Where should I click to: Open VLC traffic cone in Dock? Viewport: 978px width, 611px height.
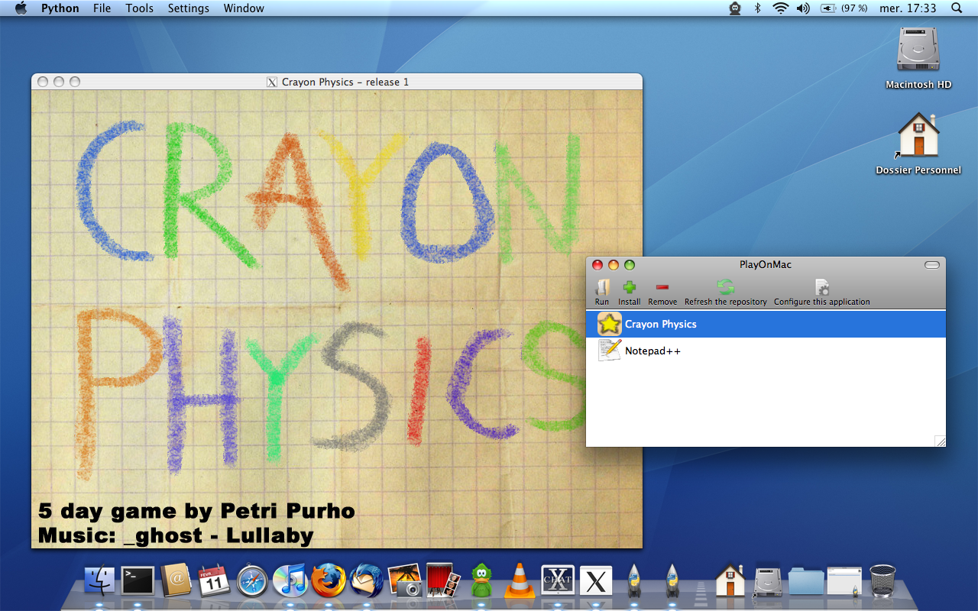(520, 580)
